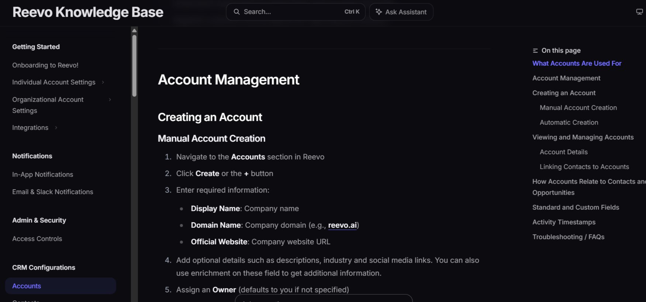Toggle the theme monitor icon in header

(639, 12)
